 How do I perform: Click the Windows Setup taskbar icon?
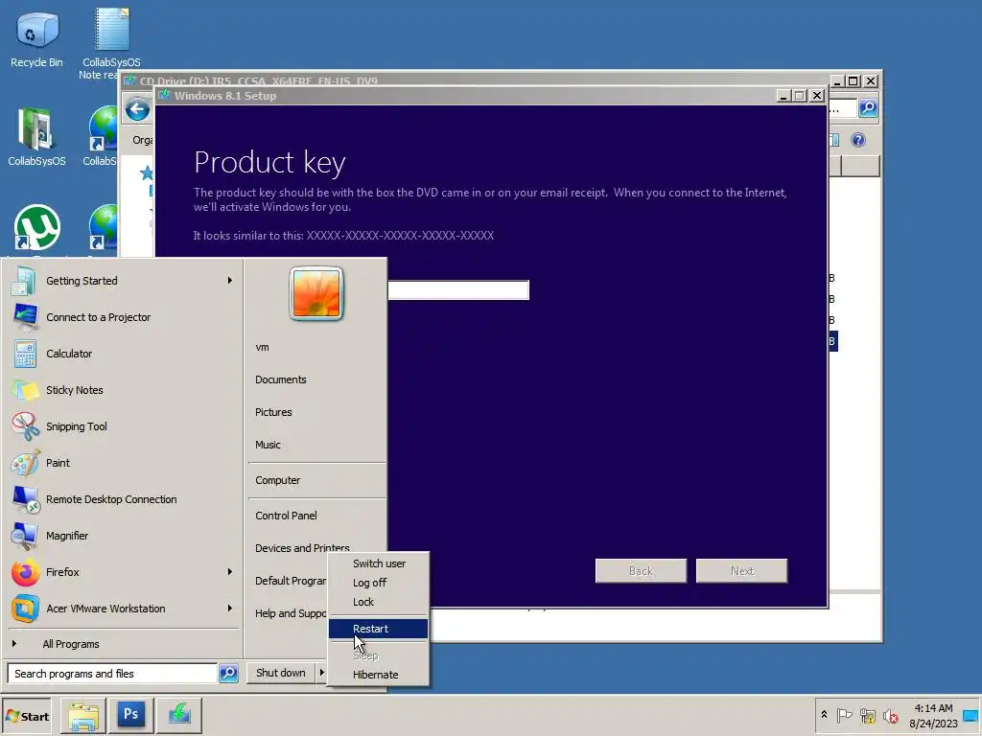(179, 715)
